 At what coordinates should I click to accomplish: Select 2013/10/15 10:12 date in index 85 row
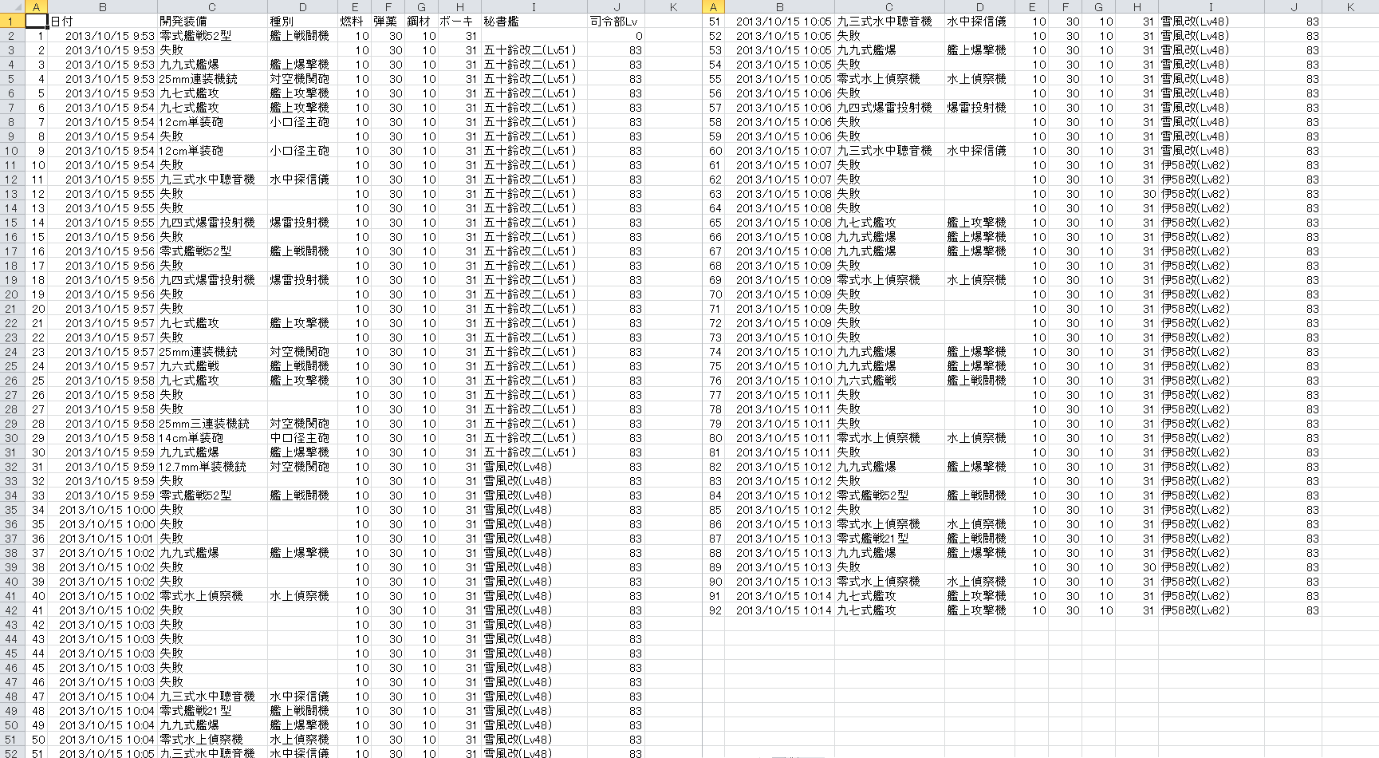point(780,510)
